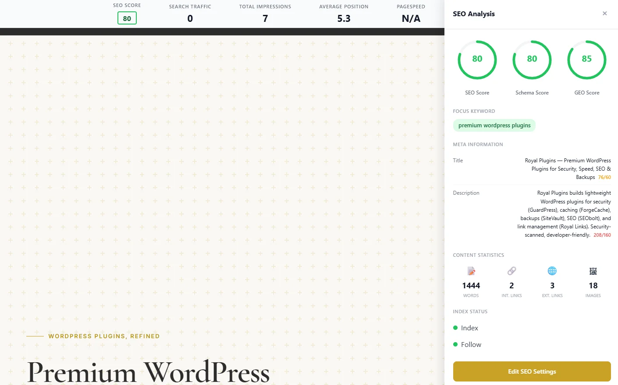The height and width of the screenshot is (385, 618).
Task: Collapse the Index Status section
Action: (470, 311)
